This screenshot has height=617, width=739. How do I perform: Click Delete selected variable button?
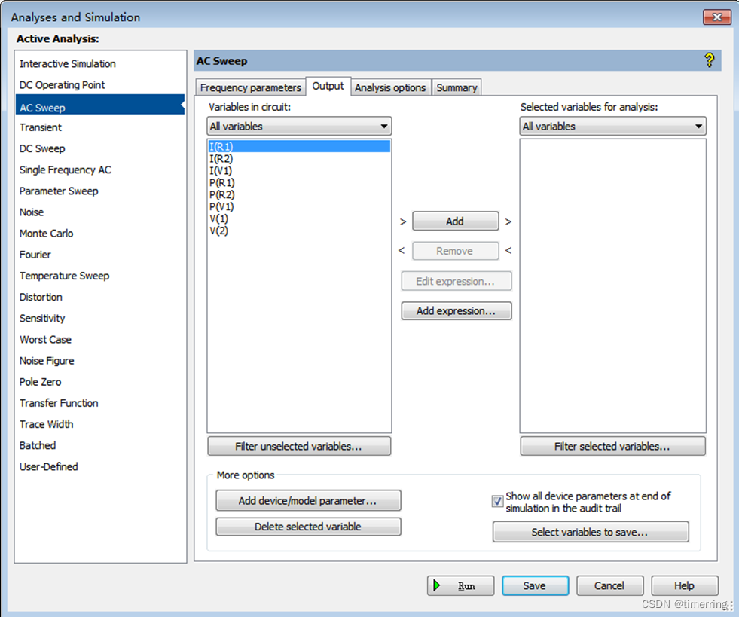(308, 527)
